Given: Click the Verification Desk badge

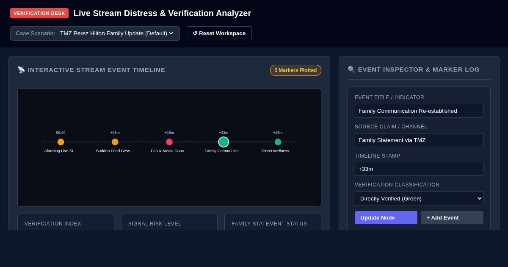Looking at the screenshot, I should coord(39,13).
